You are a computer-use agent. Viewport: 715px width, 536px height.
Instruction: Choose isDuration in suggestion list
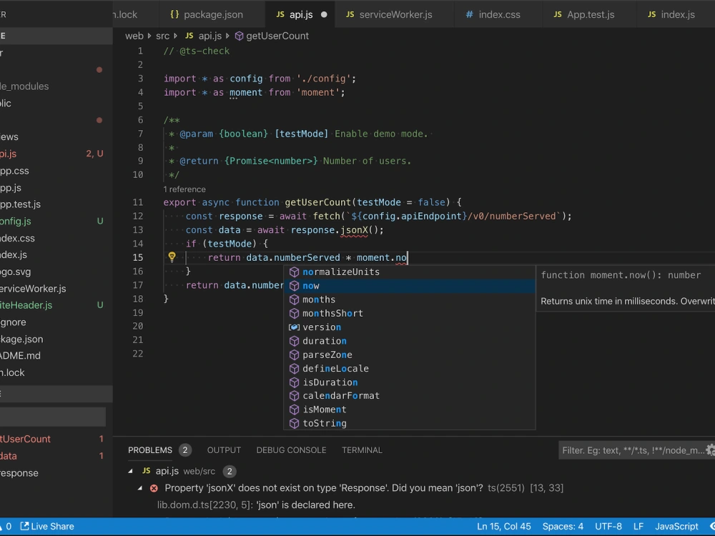click(x=409, y=382)
